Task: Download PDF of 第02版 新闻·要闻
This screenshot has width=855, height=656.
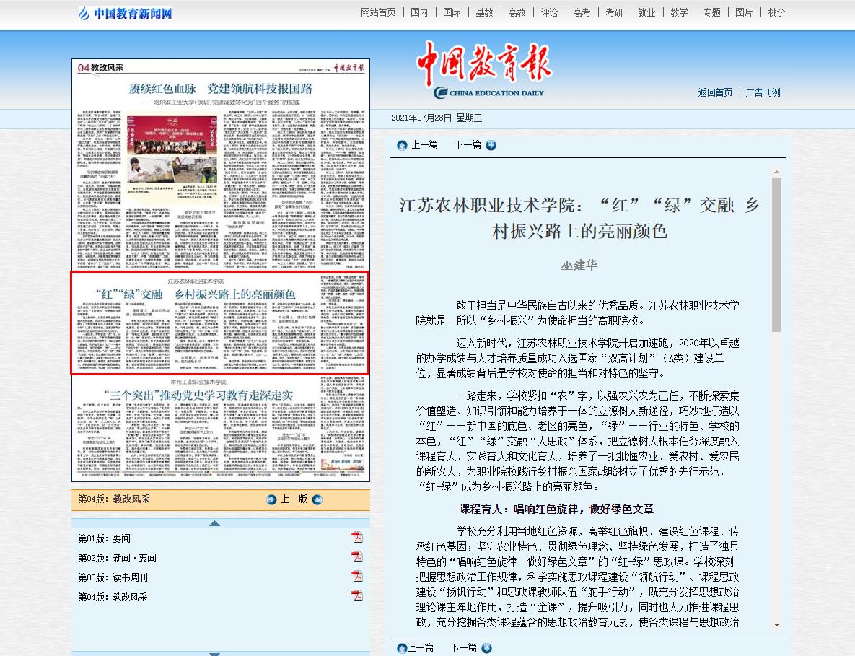Action: pos(356,557)
